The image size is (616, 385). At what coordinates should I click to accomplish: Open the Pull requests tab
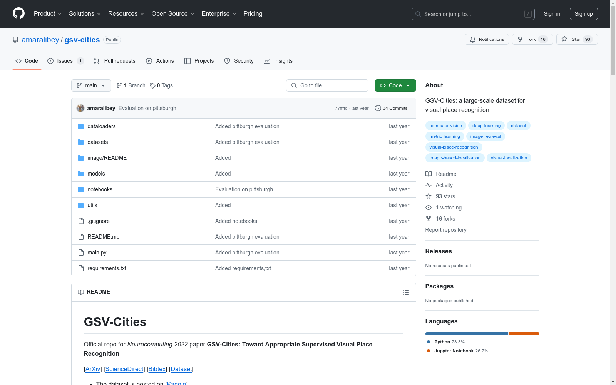(115, 61)
